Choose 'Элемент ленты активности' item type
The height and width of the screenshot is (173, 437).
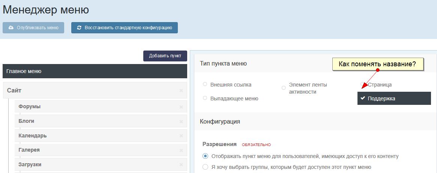coord(284,88)
